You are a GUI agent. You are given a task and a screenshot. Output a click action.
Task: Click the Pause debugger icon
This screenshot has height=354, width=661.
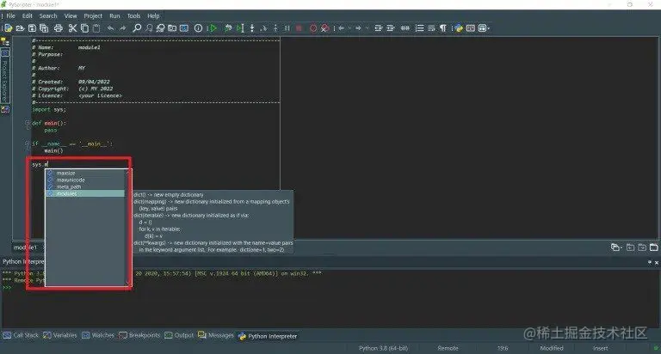tap(287, 28)
